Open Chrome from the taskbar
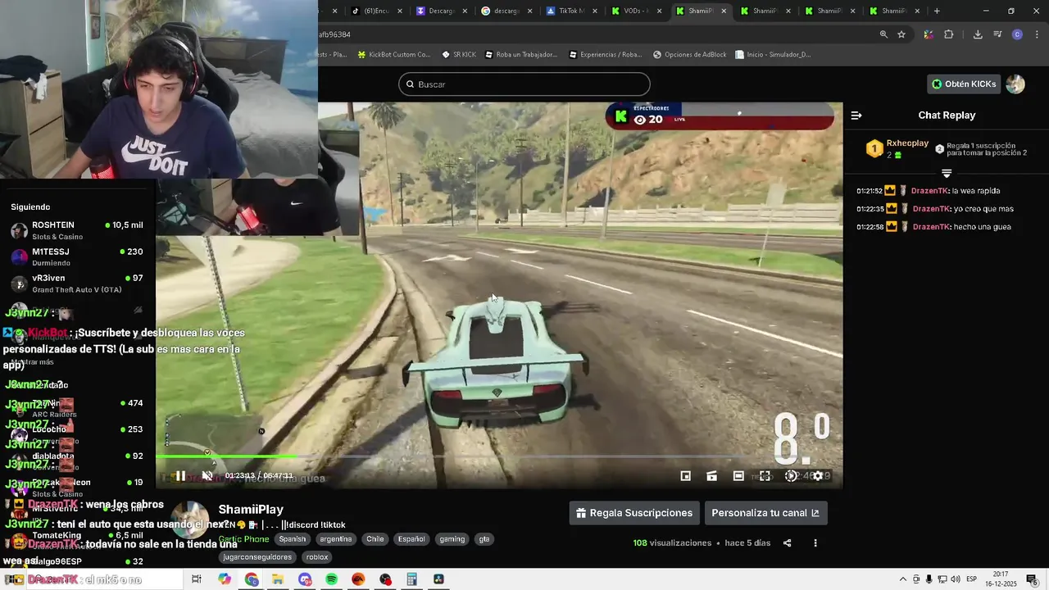 252,579
